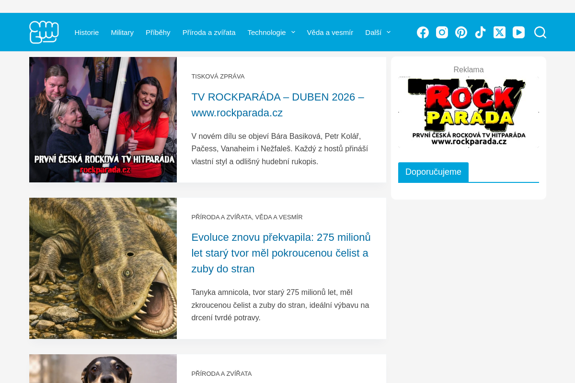Click the site logo in the header
This screenshot has height=383, width=575.
point(44,32)
